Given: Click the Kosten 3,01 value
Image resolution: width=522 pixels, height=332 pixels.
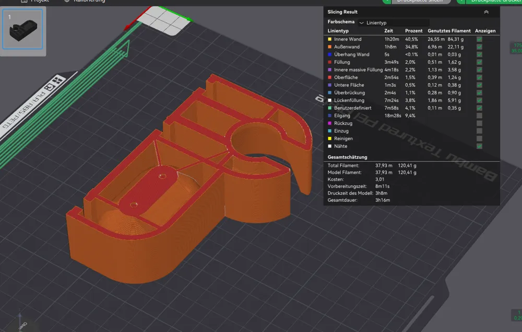Looking at the screenshot, I should pos(379,179).
